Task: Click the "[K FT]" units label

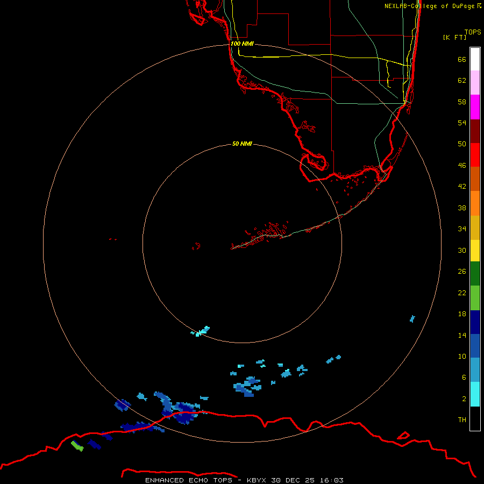Action: tap(454, 37)
